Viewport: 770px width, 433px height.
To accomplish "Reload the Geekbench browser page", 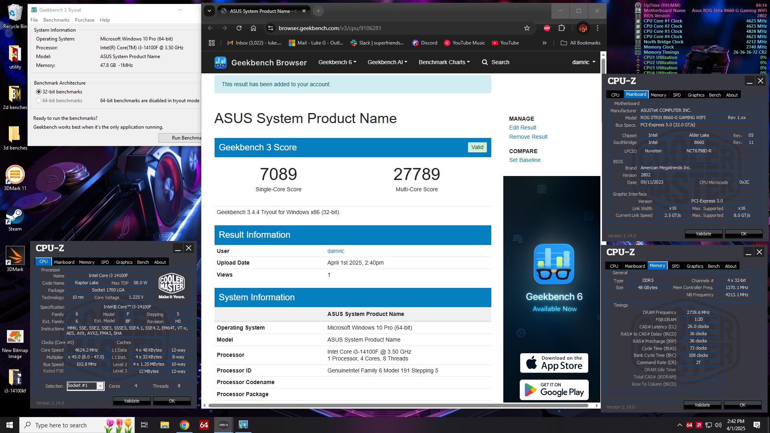I will tap(239, 28).
